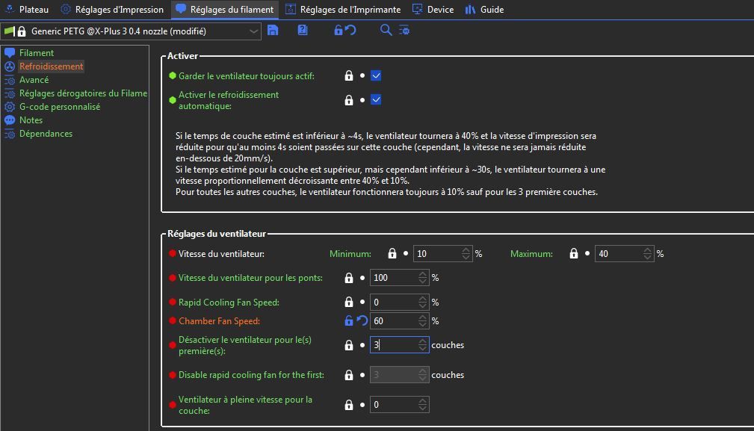This screenshot has height=431, width=754.
Task: Click the Rapid Cooling Fan Speed field
Action: pos(393,303)
